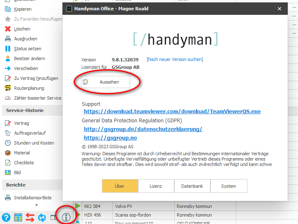The width and height of the screenshot is (298, 224).
Task: Click Kopieren menu entry
Action: pyautogui.click(x=23, y=9)
